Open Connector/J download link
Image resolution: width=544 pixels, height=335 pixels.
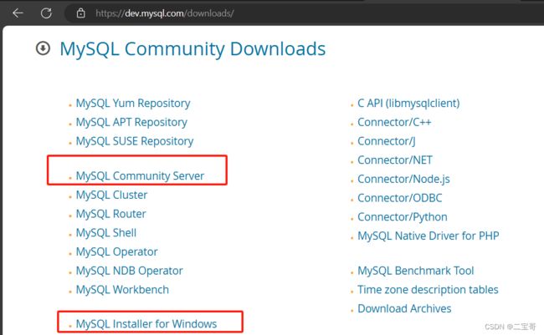pos(387,141)
